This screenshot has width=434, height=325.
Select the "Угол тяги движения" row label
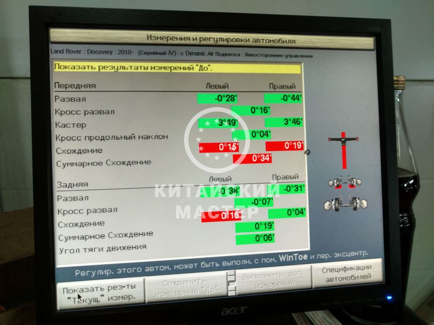click(102, 247)
